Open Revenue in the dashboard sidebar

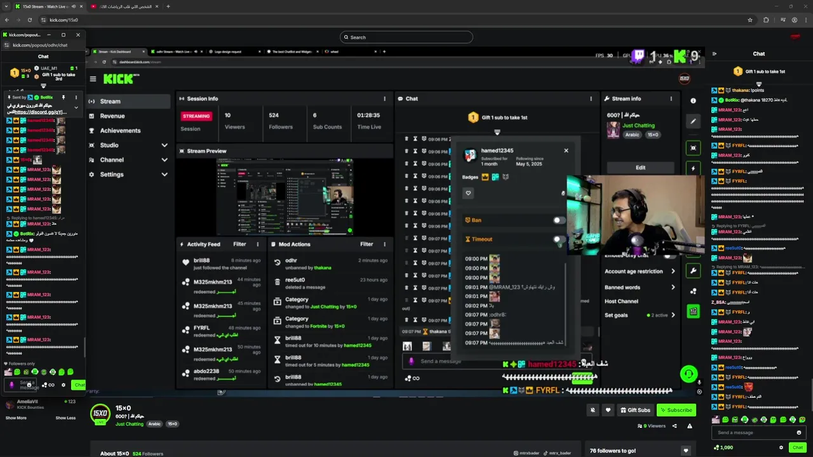point(130,116)
